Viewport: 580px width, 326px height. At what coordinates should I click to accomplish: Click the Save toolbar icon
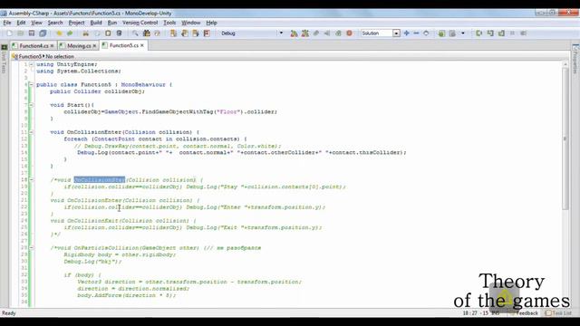coord(32,34)
